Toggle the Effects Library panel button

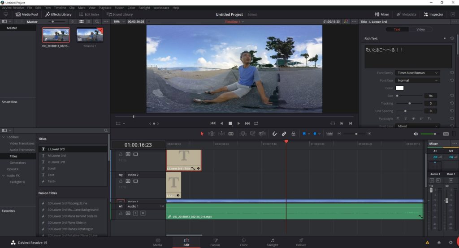[58, 14]
